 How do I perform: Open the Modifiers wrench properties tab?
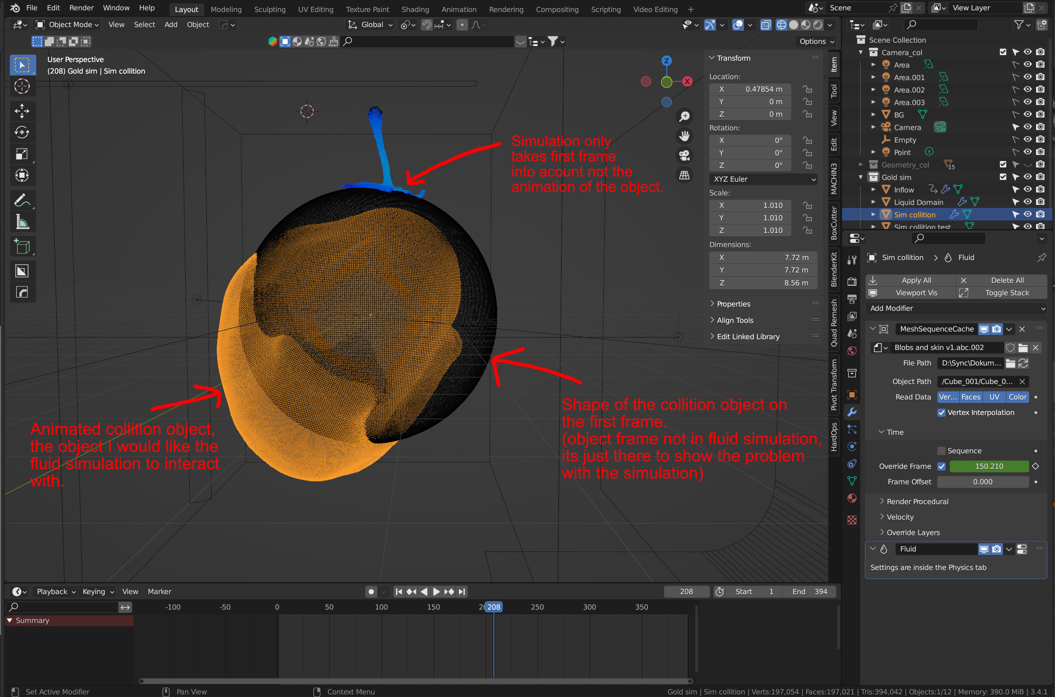tap(852, 412)
